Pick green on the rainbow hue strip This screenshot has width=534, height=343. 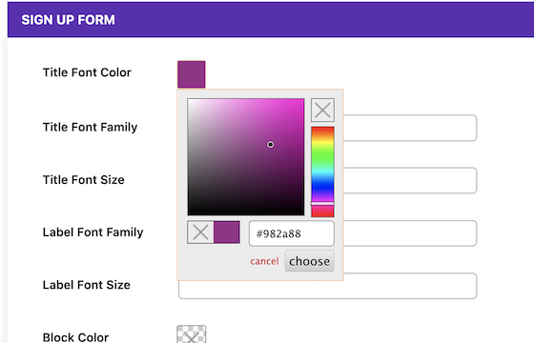(322, 154)
